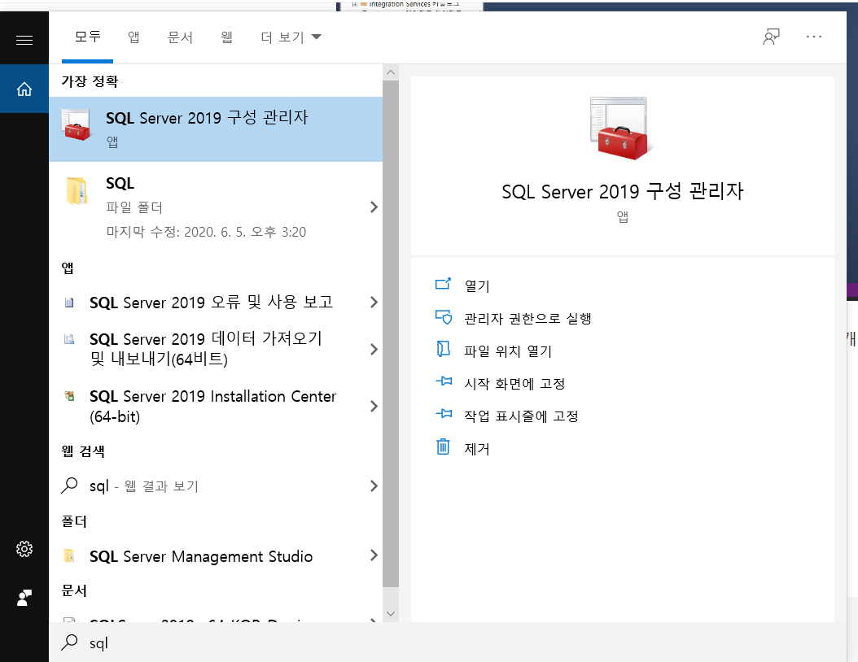Click the user account icon in sidebar

[24, 598]
